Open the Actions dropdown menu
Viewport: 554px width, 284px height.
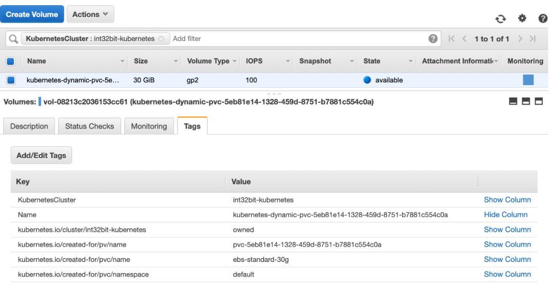pyautogui.click(x=90, y=14)
